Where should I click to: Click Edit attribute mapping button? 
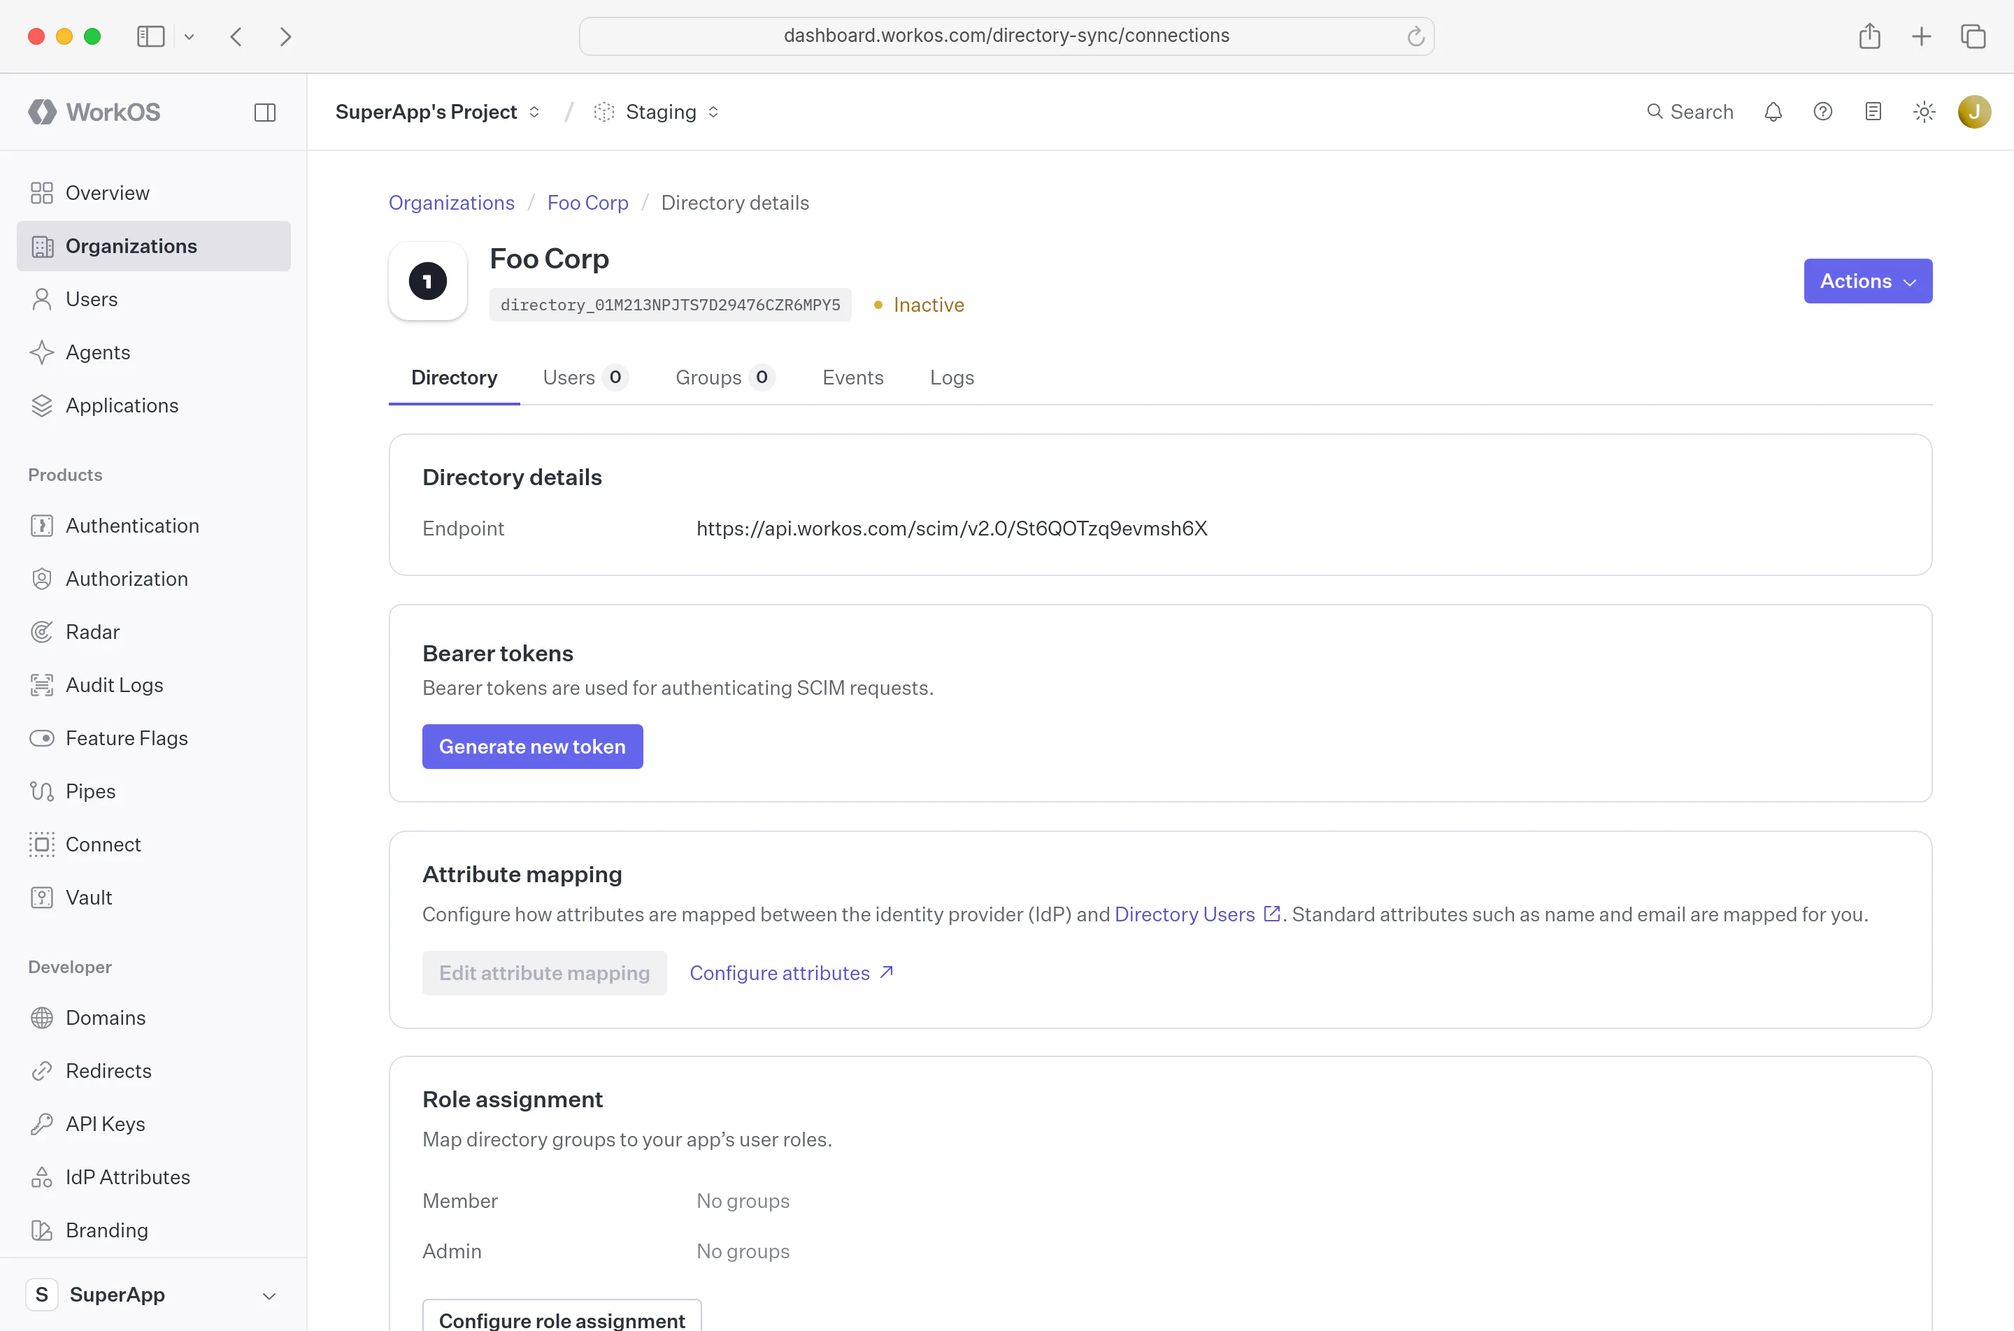(544, 973)
